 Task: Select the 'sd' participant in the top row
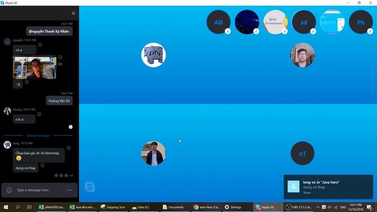(304, 22)
